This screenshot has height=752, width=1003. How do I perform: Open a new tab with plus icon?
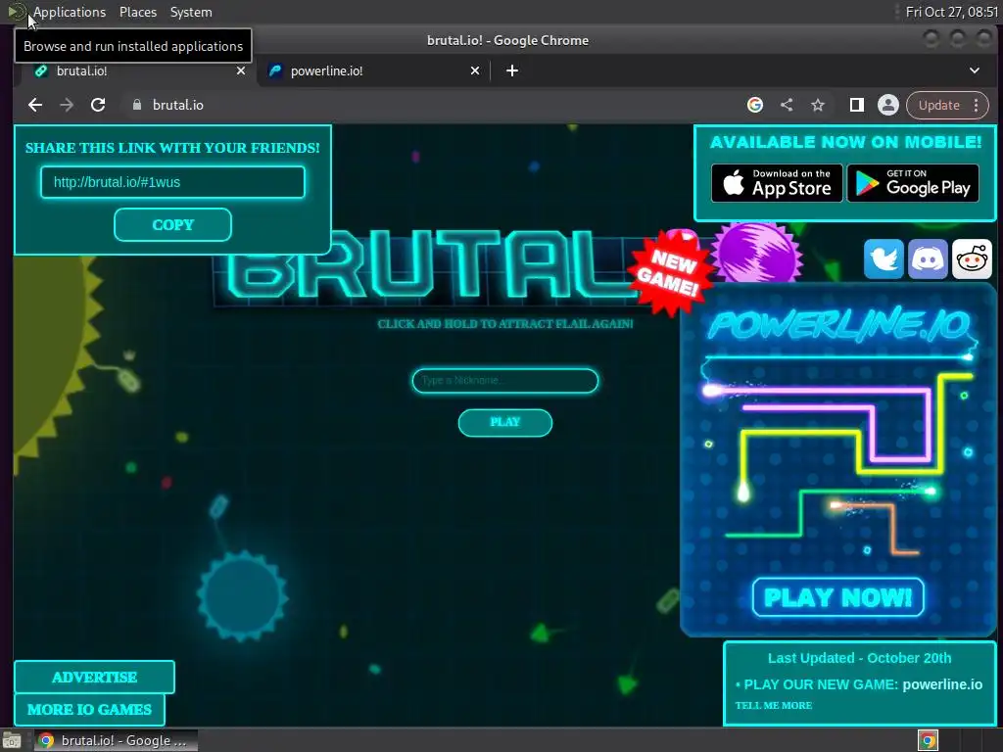coord(511,70)
